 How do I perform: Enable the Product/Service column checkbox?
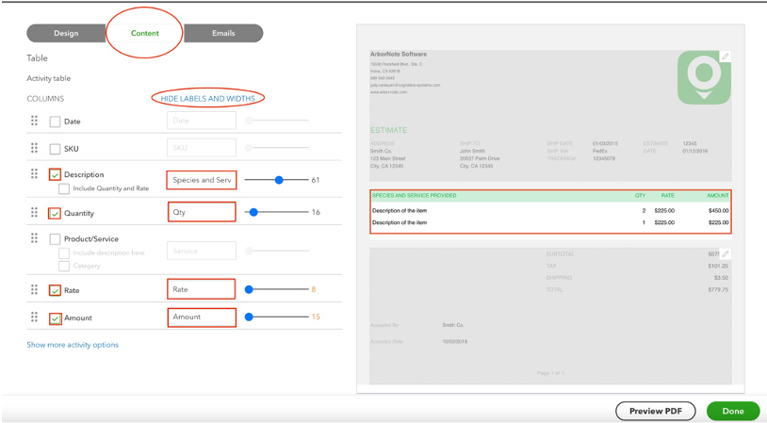click(x=55, y=239)
